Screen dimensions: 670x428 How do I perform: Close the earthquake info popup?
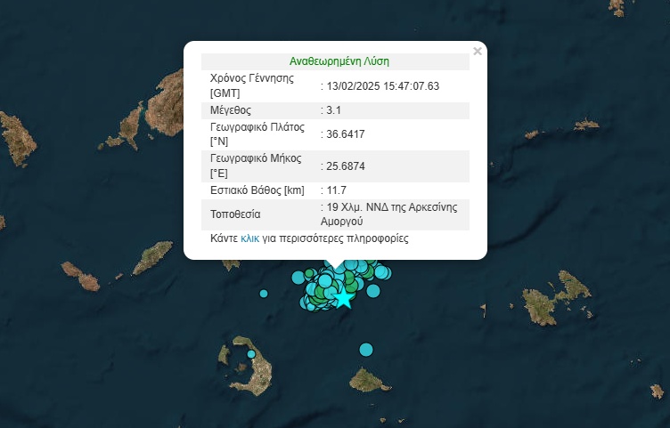(x=478, y=52)
